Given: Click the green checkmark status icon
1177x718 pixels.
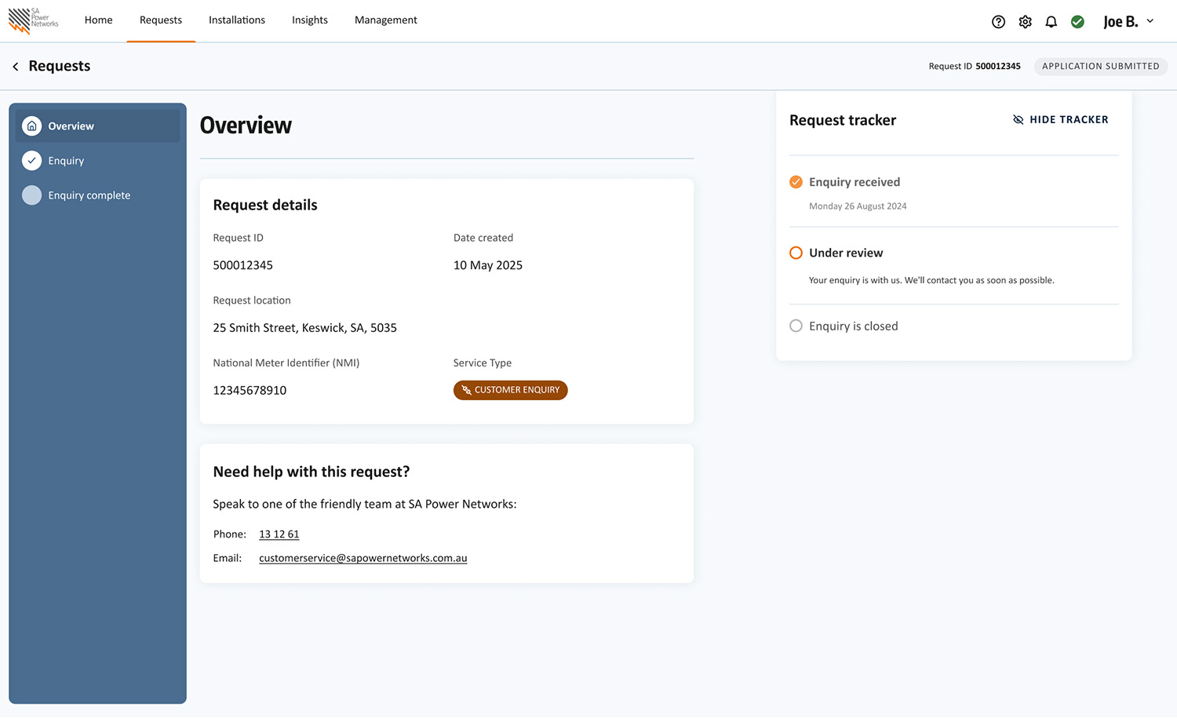Looking at the screenshot, I should pos(1077,22).
